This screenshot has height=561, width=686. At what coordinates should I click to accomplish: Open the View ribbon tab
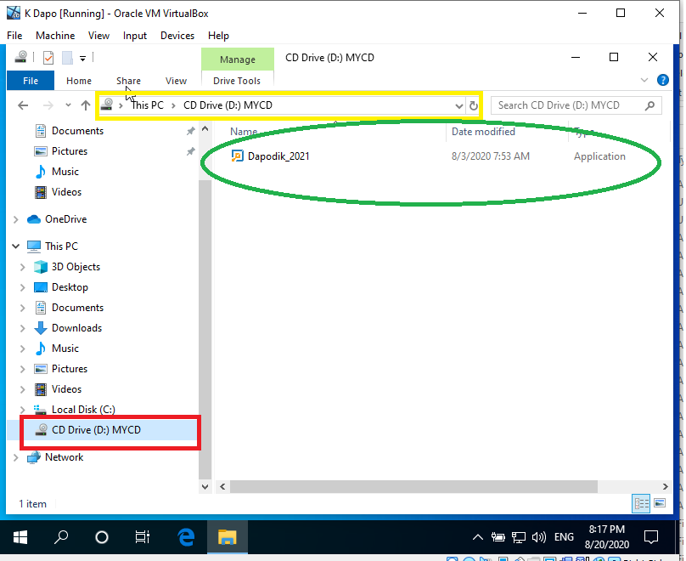point(176,81)
